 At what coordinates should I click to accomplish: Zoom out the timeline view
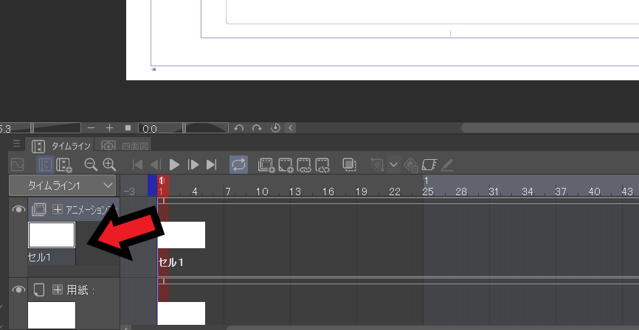tap(91, 165)
